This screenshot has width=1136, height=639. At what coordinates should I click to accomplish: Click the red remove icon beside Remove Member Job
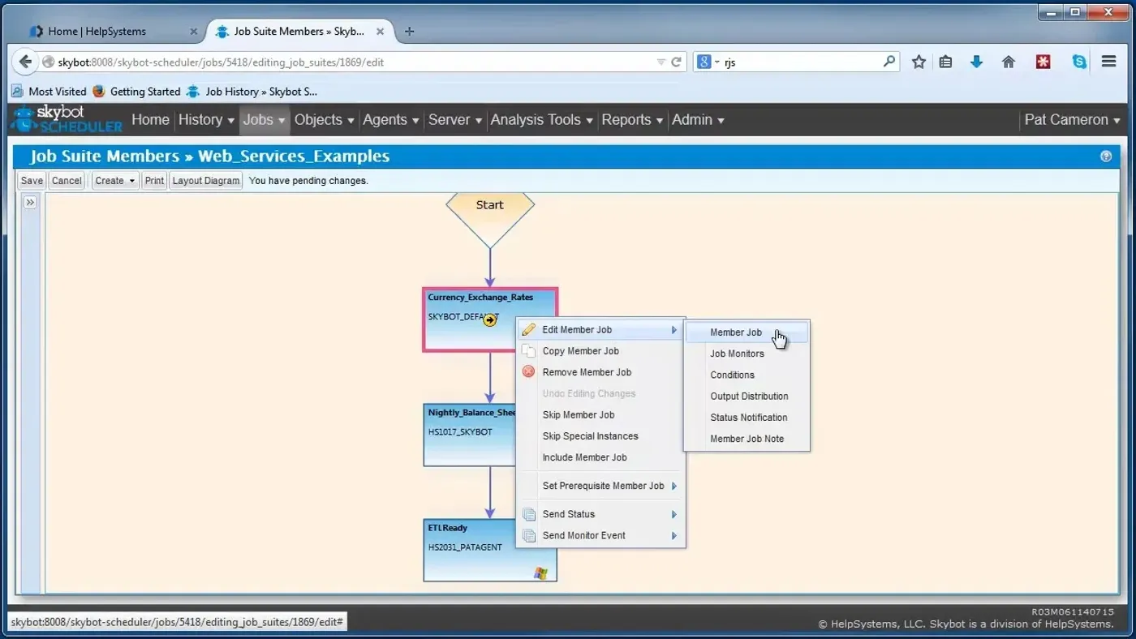pyautogui.click(x=528, y=372)
